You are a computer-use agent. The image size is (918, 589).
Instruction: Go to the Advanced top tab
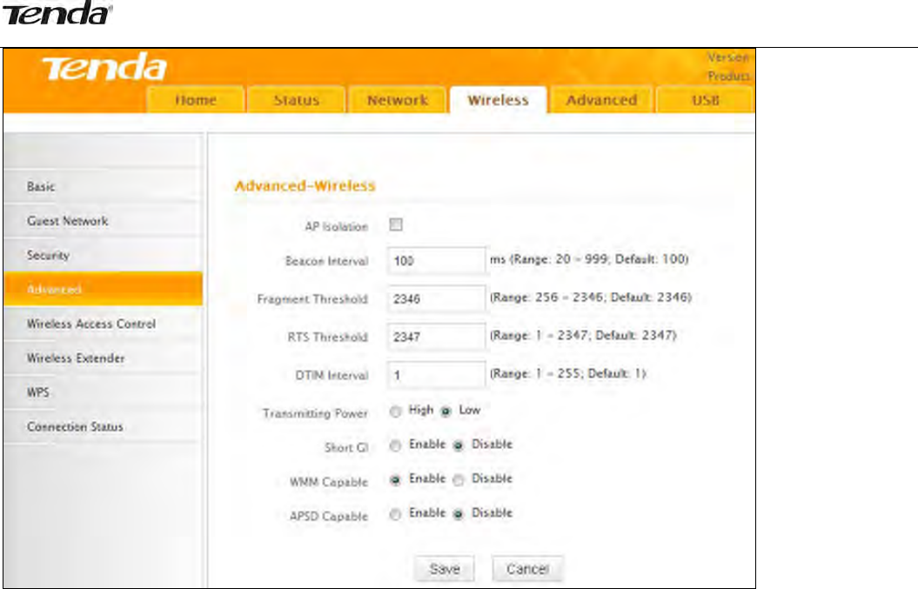(x=601, y=100)
